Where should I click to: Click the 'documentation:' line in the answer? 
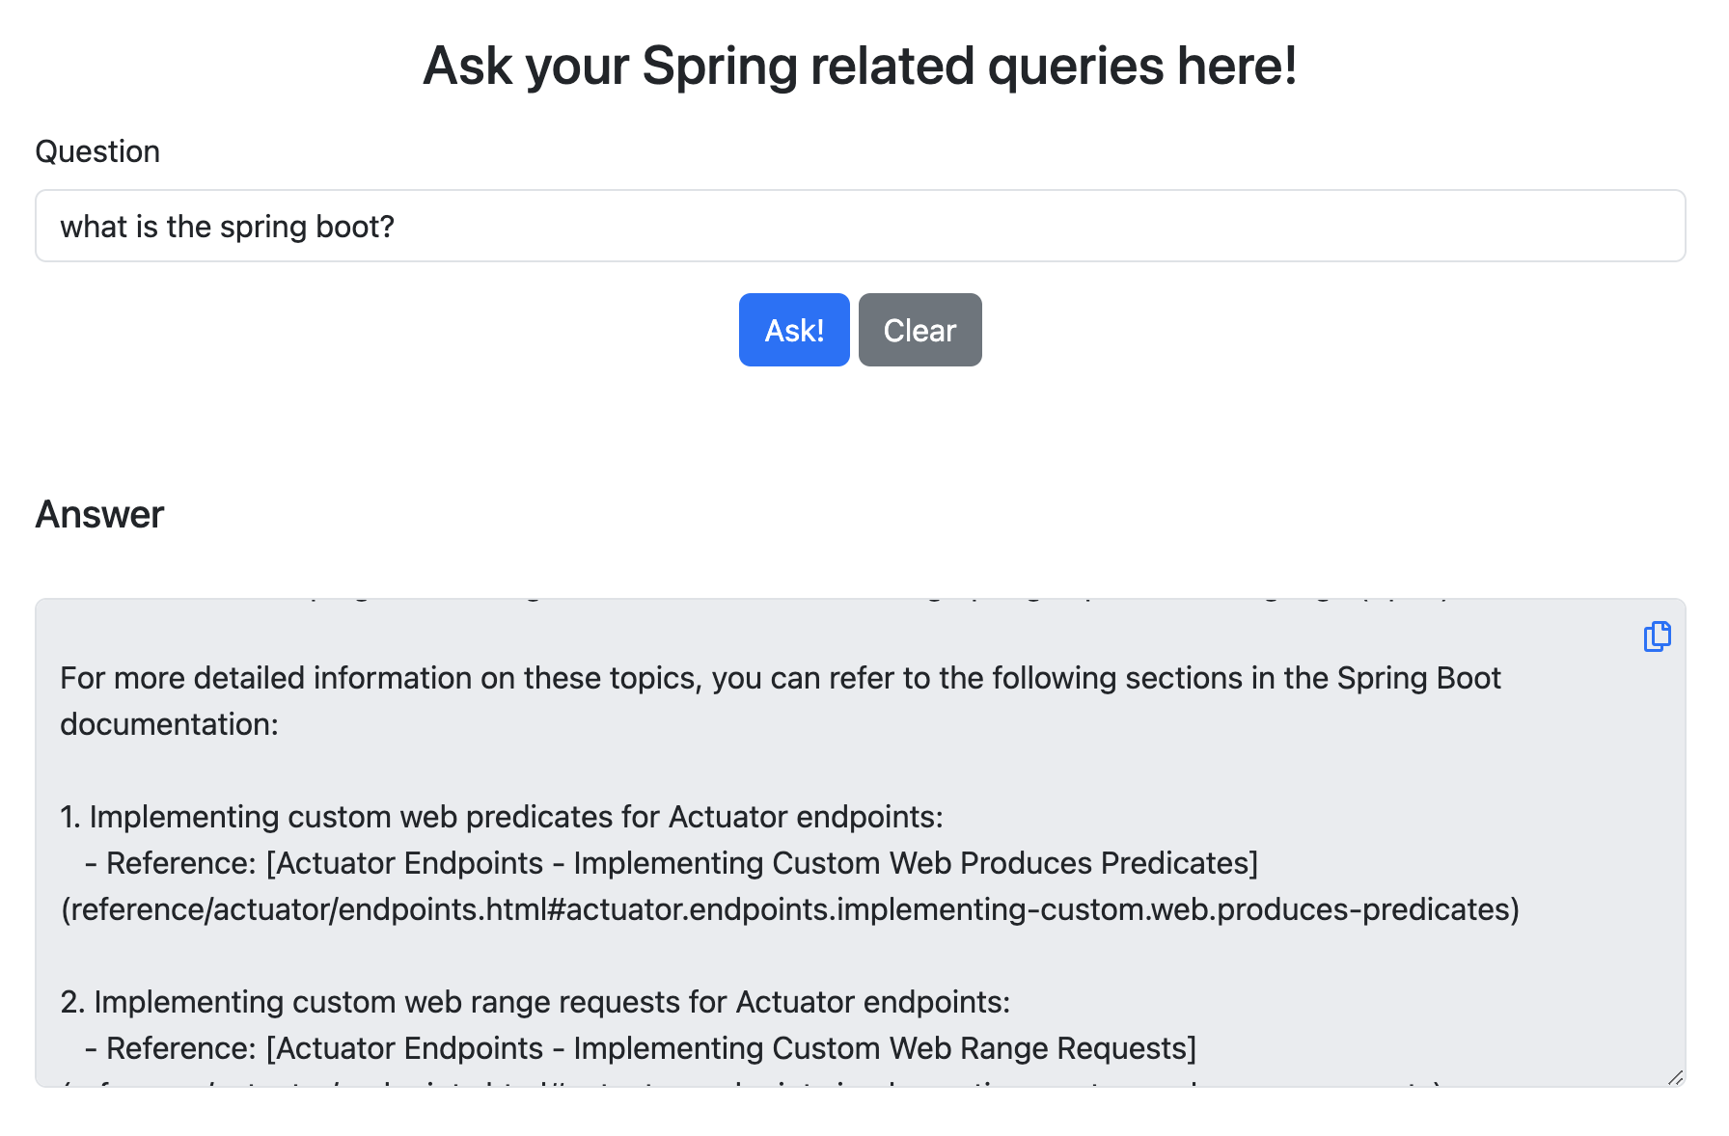pos(169,724)
